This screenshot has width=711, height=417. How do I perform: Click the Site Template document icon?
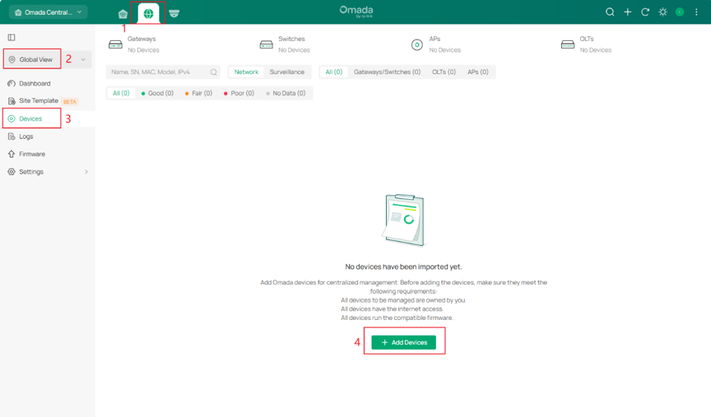click(12, 100)
